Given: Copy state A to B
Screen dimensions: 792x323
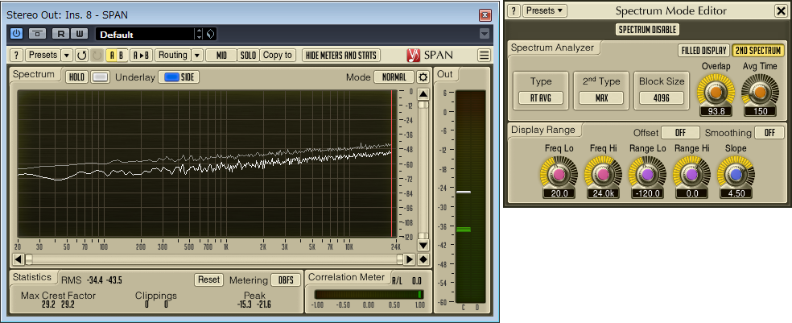Looking at the screenshot, I should [142, 55].
